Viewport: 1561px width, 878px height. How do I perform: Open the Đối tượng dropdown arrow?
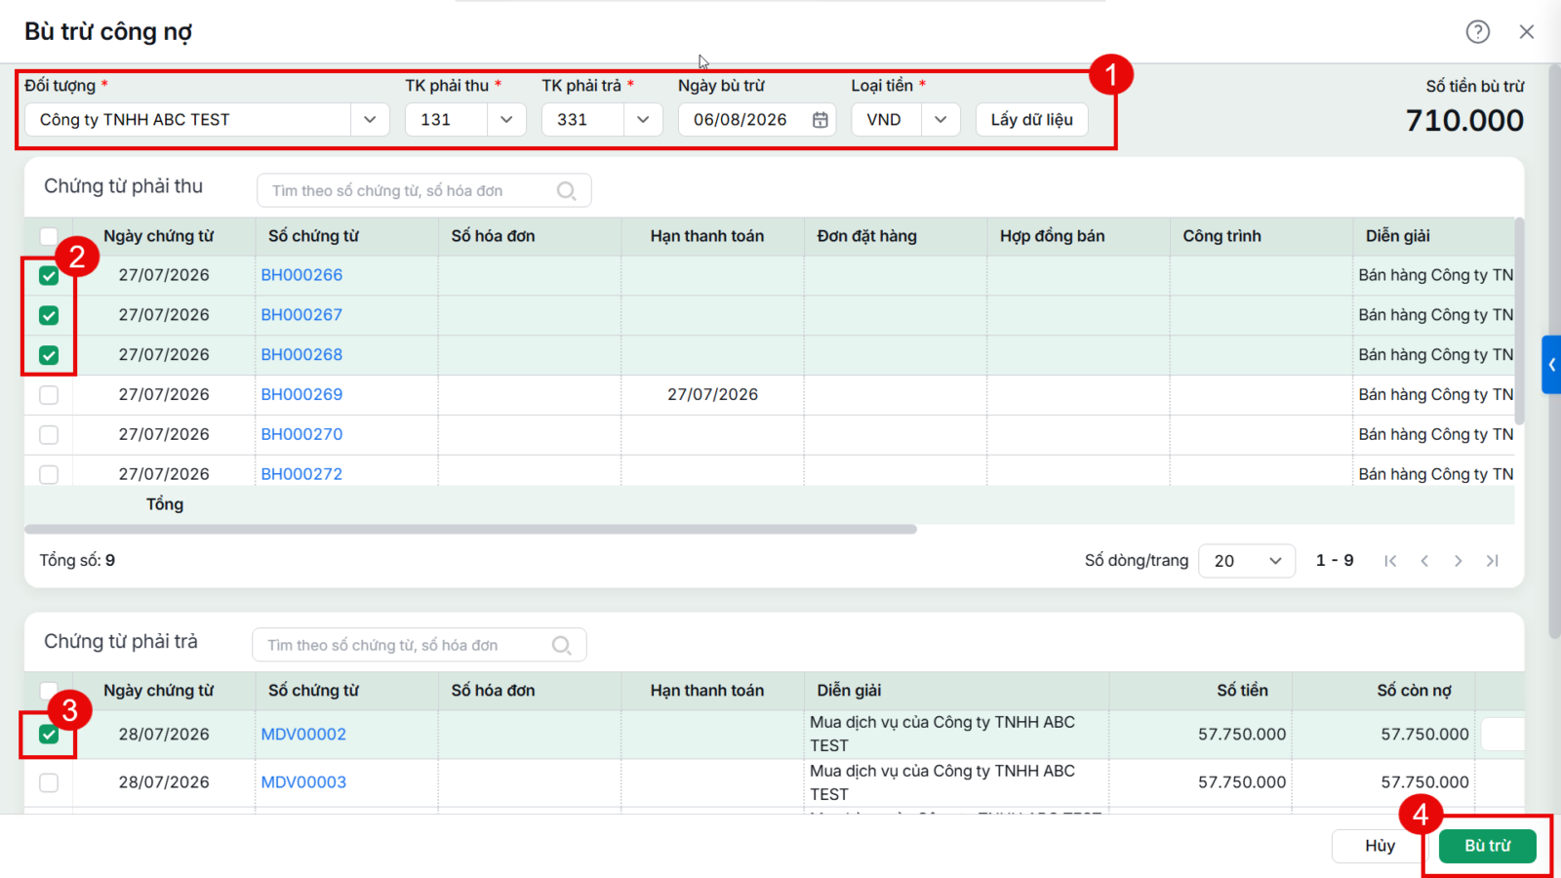370,120
